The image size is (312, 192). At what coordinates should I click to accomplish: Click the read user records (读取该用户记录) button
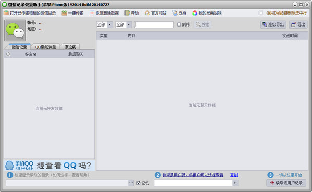point(286,183)
